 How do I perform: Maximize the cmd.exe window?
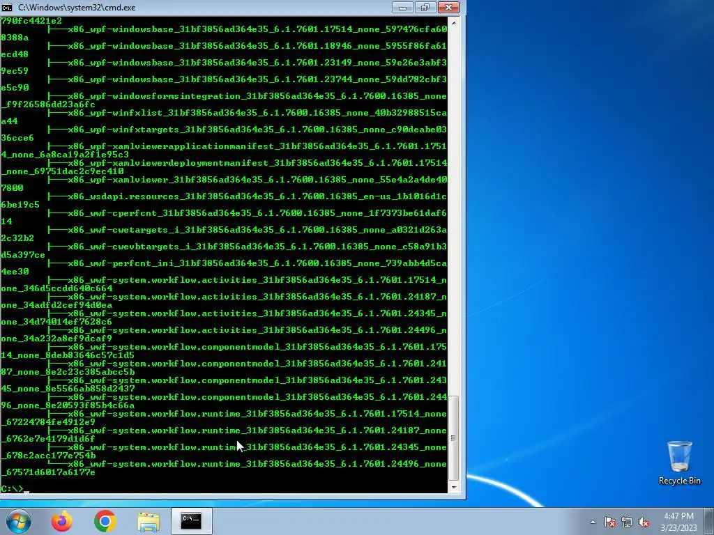click(x=425, y=7)
